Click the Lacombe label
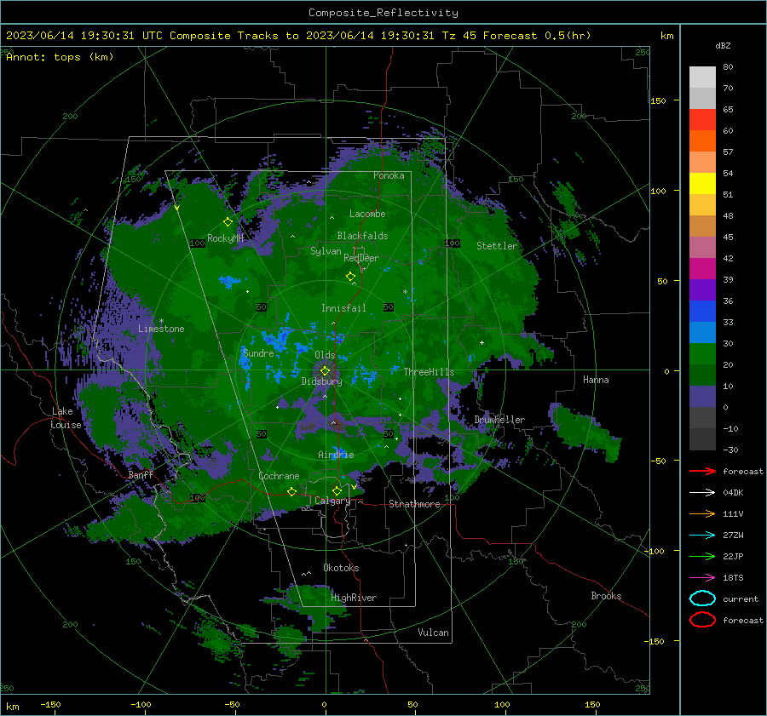 (367, 214)
